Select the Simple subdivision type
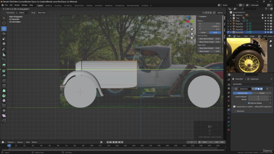Viewport: 274px width, 154px height. tap(262, 93)
